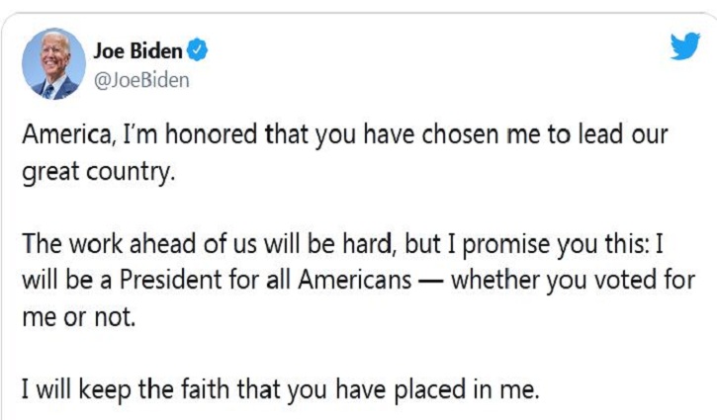Click the word "faith" in last sentence
This screenshot has height=420, width=717.
click(x=205, y=389)
